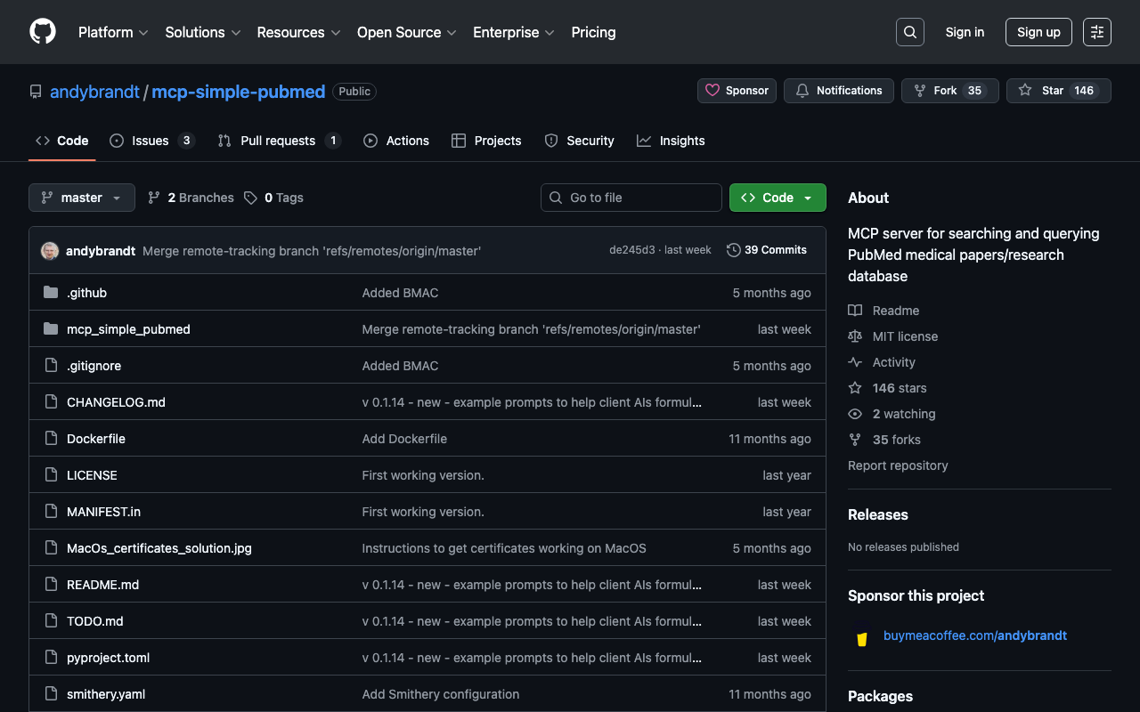This screenshot has width=1140, height=712.
Task: Click the Sponsor heart button
Action: coord(737,91)
